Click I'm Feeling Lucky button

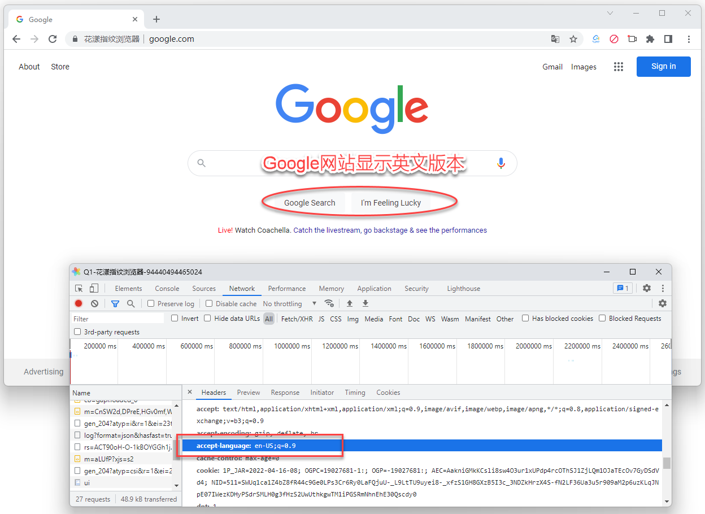coord(391,203)
